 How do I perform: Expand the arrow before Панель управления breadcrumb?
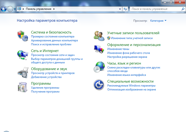23,9
